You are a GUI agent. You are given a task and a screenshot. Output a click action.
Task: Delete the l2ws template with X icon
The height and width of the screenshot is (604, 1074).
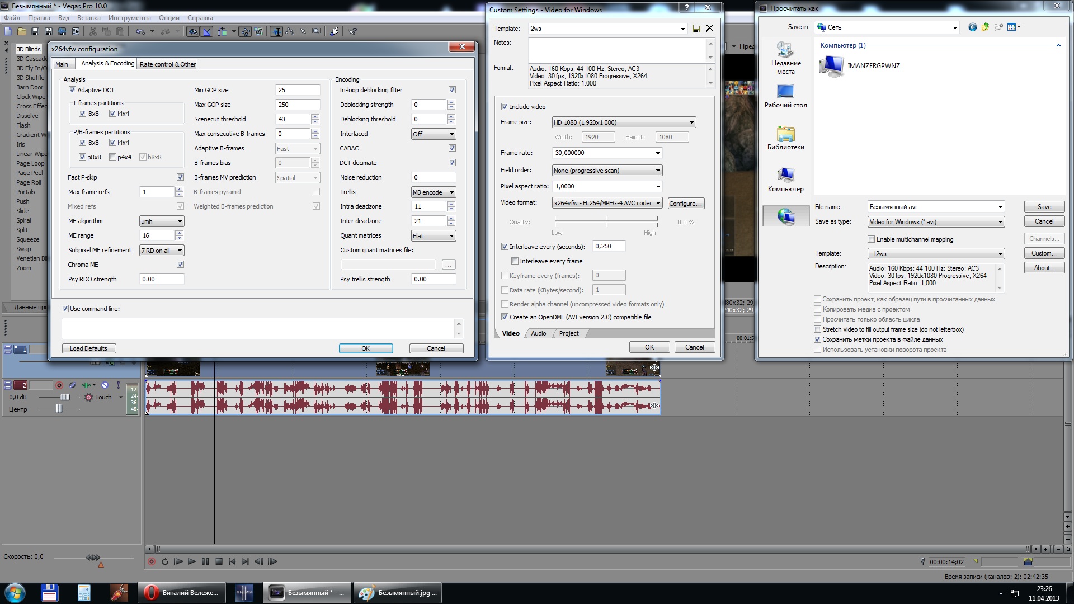tap(709, 29)
